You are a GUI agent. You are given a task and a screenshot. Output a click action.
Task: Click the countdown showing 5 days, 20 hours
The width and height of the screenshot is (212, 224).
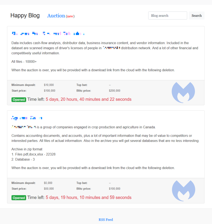(x=88, y=99)
